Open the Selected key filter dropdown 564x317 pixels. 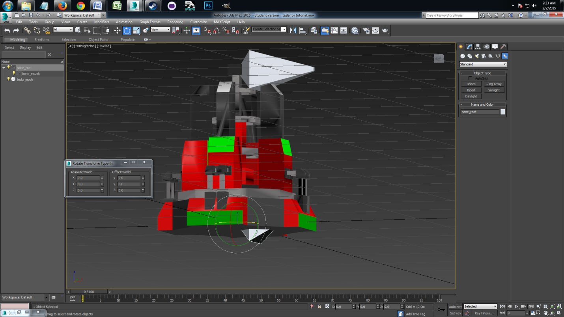480,306
